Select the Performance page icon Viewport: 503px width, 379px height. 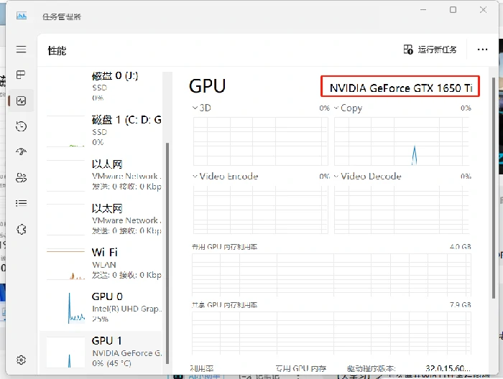click(21, 101)
